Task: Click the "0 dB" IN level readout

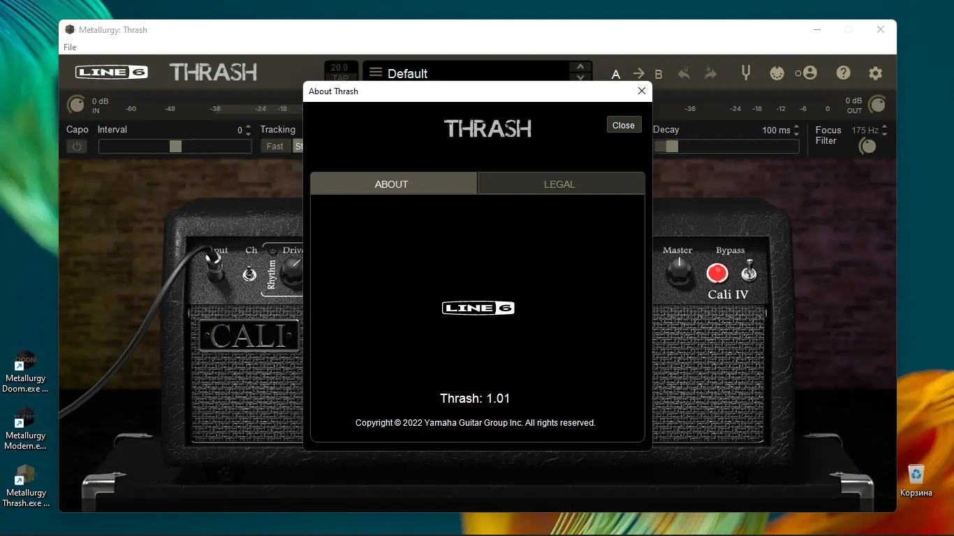Action: tap(100, 100)
